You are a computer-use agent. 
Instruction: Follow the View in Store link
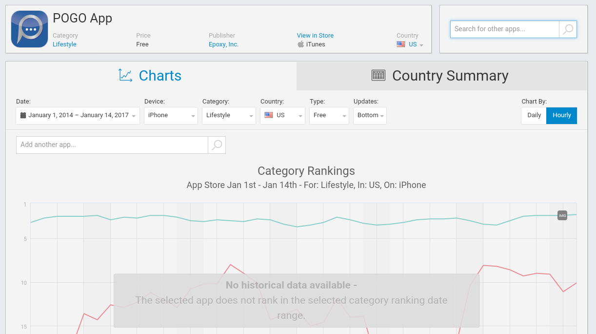click(315, 36)
